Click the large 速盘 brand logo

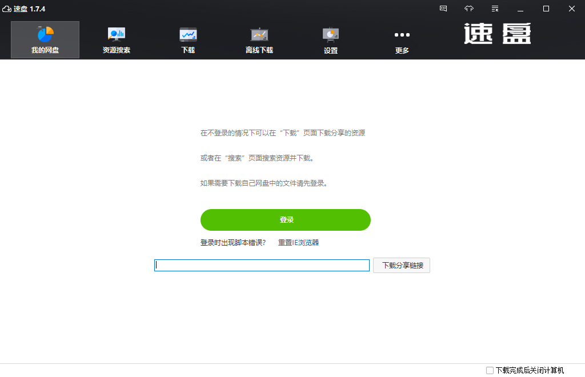498,34
